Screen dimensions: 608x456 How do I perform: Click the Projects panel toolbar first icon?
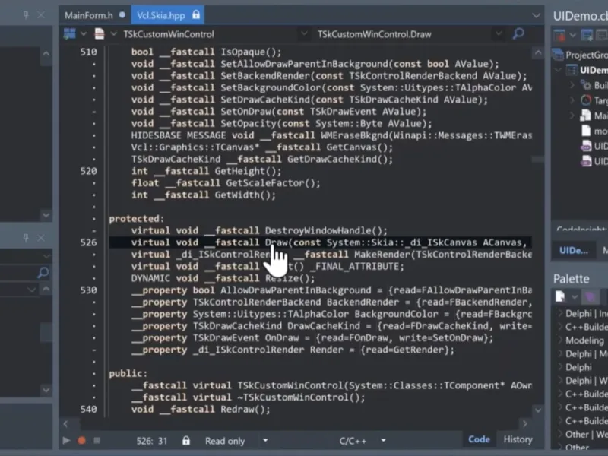[x=559, y=35]
